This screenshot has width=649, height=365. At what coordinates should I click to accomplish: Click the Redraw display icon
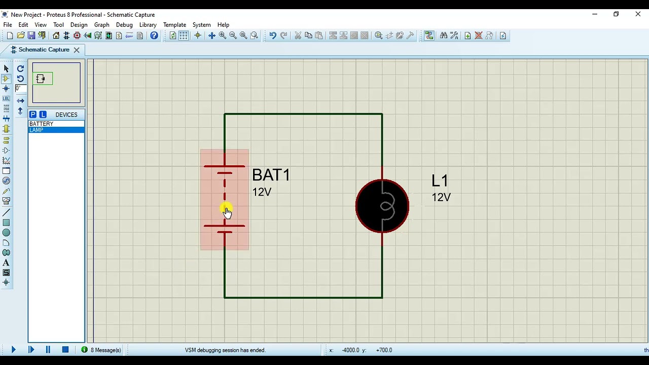(173, 35)
